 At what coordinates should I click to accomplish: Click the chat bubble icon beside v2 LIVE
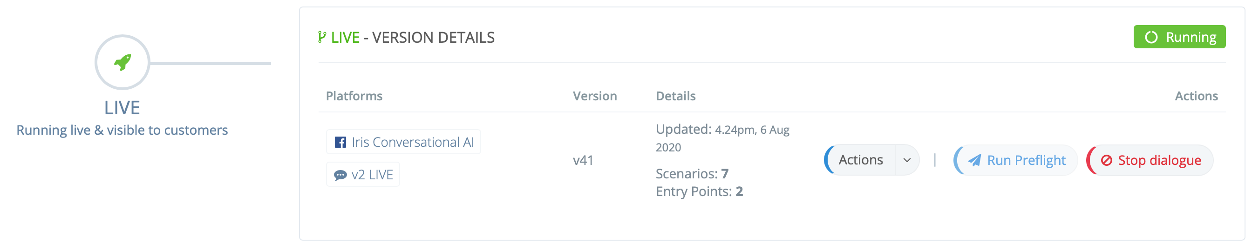[x=340, y=175]
